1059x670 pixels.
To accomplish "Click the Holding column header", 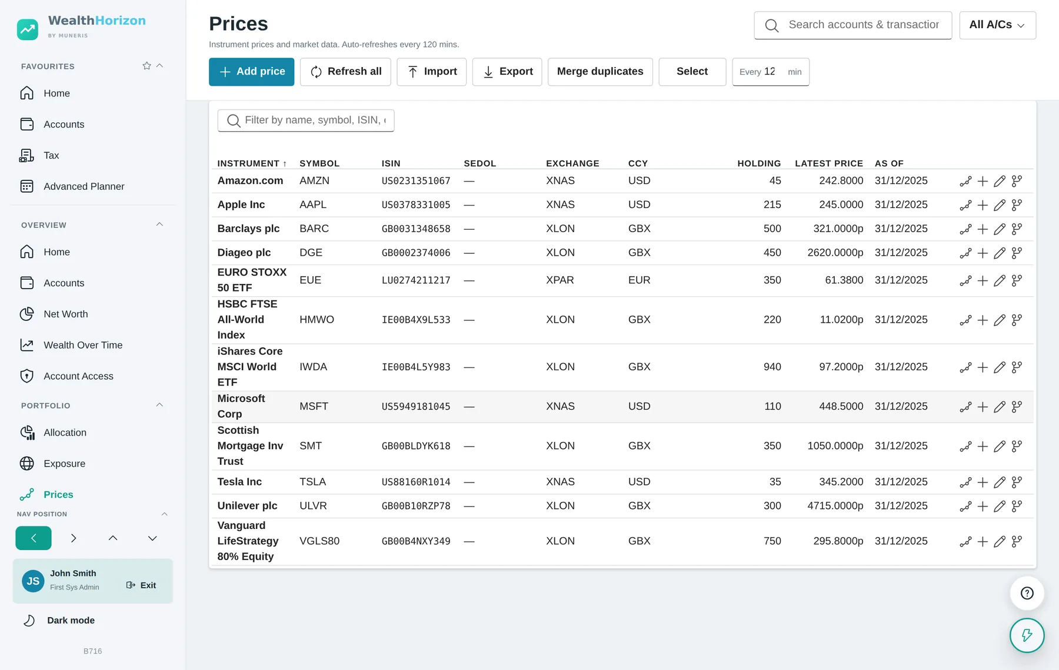I will [x=759, y=163].
